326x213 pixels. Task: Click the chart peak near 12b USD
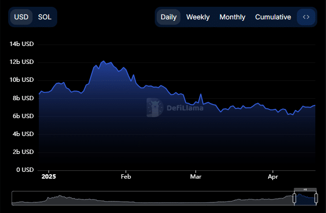coord(103,61)
